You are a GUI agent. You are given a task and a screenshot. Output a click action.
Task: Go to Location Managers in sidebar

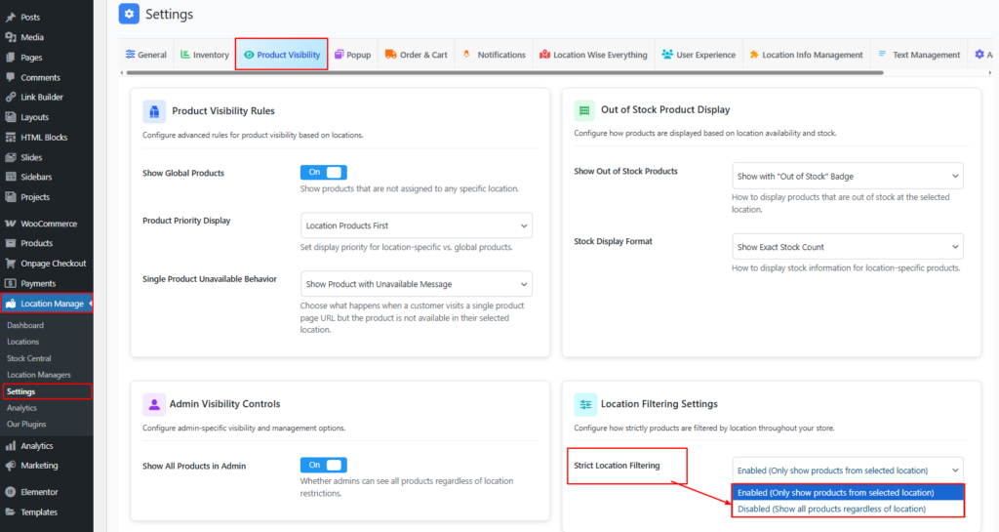pos(38,375)
